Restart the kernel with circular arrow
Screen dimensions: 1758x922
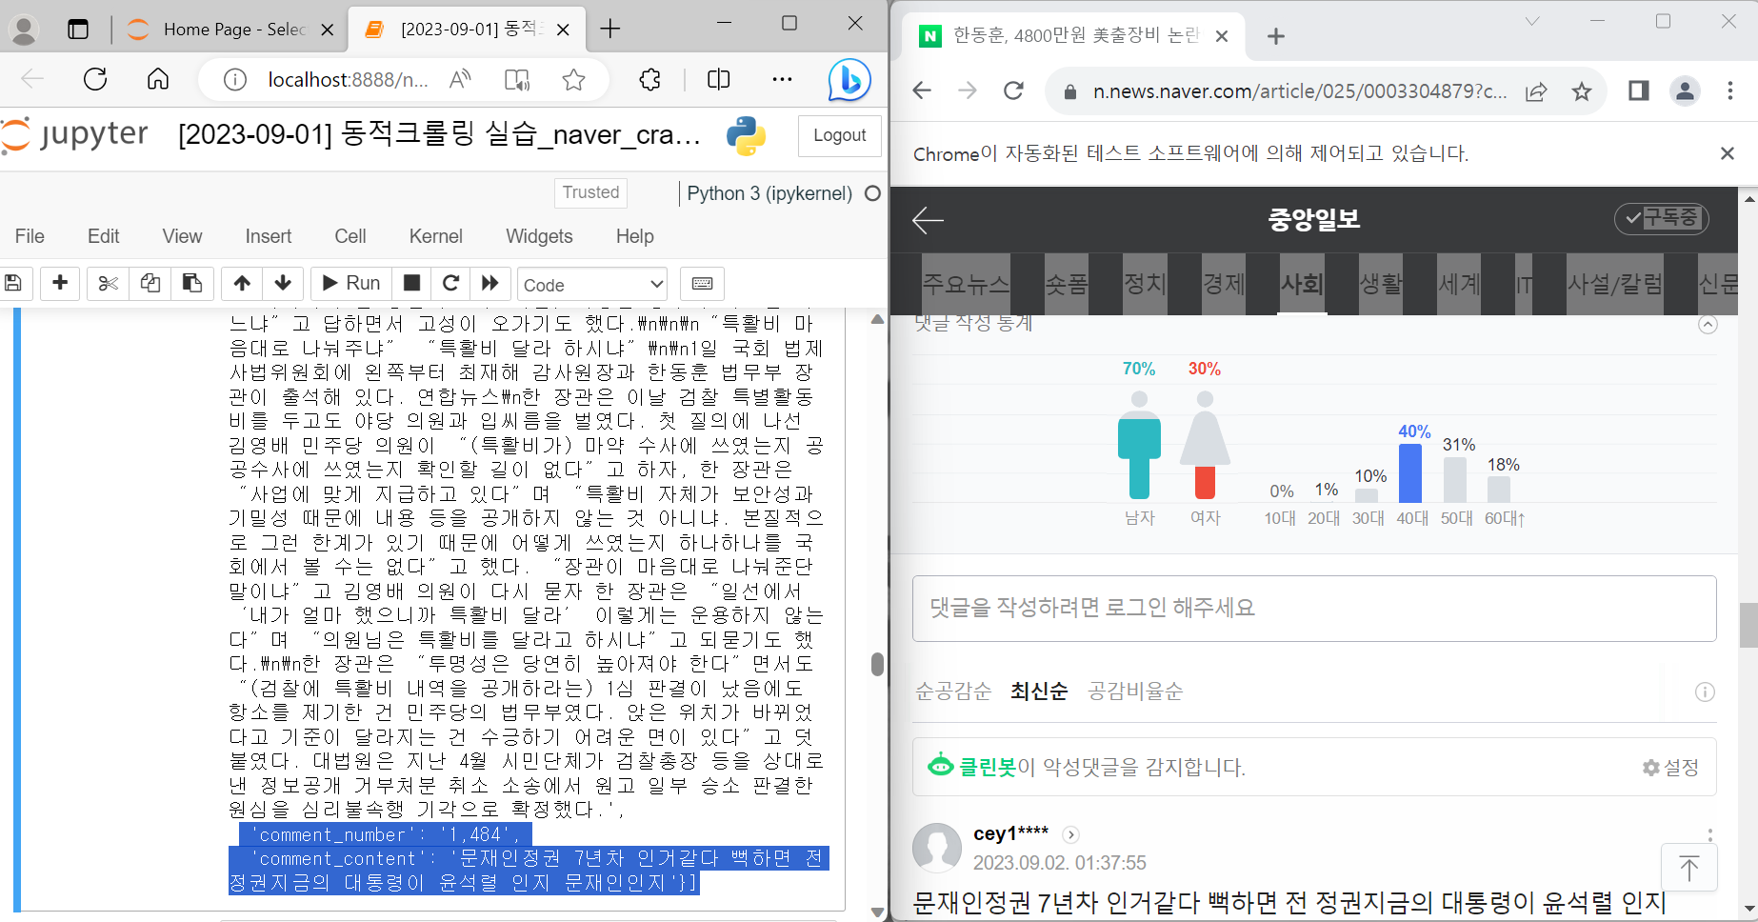pyautogui.click(x=451, y=283)
